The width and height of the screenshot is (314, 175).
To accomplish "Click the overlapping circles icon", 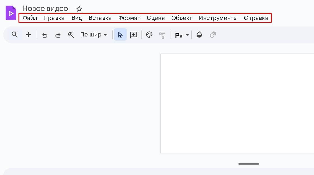I will (213, 35).
